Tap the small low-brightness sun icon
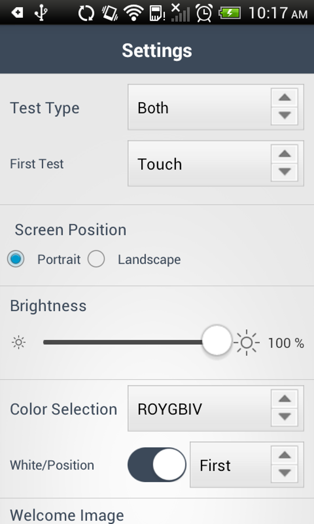Viewport: 314px width, 524px height. 18,342
